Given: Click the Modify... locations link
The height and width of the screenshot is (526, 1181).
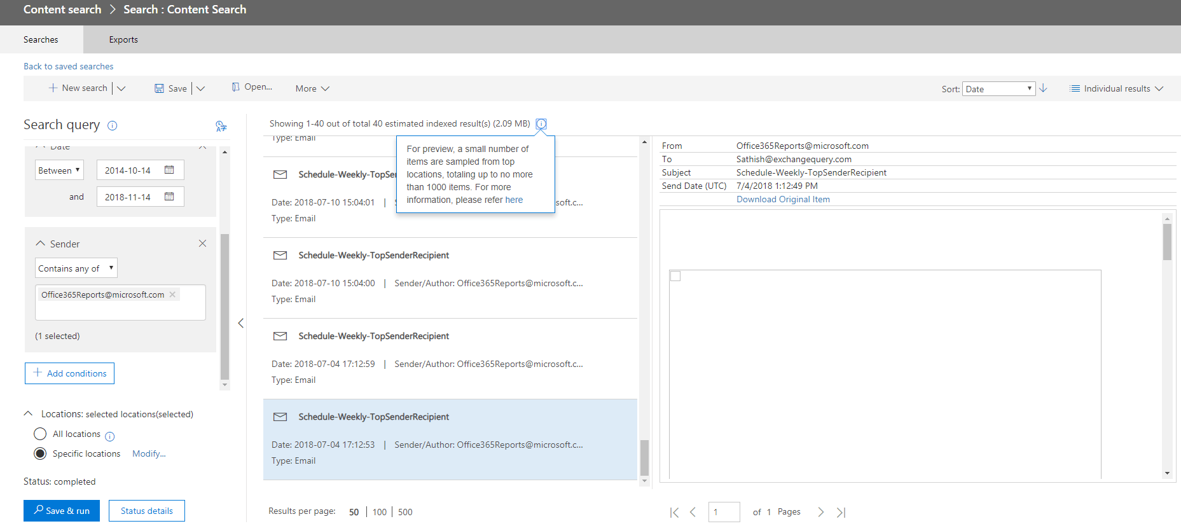Looking at the screenshot, I should click(x=149, y=453).
